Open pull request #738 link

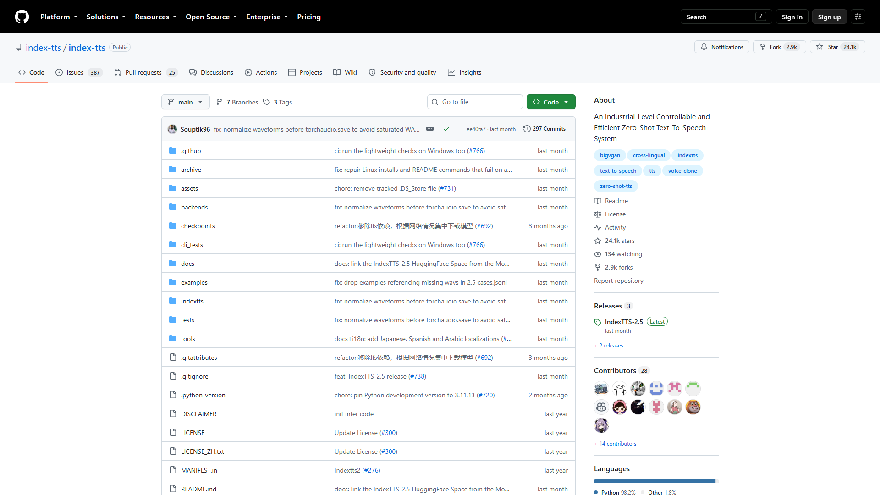[x=417, y=376]
